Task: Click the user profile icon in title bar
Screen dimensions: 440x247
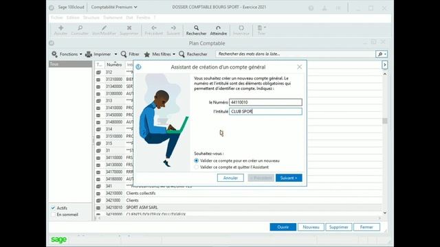Action: coord(324,8)
